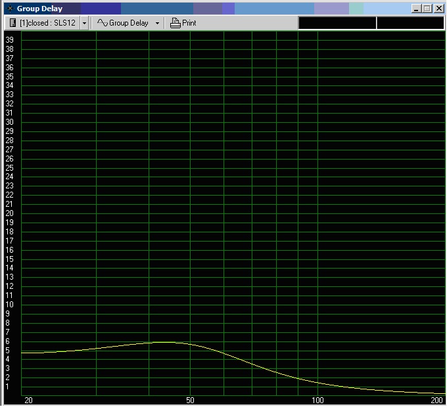Click the window system icon in title bar
Viewport: 447px width, 411px height.
[x=9, y=9]
